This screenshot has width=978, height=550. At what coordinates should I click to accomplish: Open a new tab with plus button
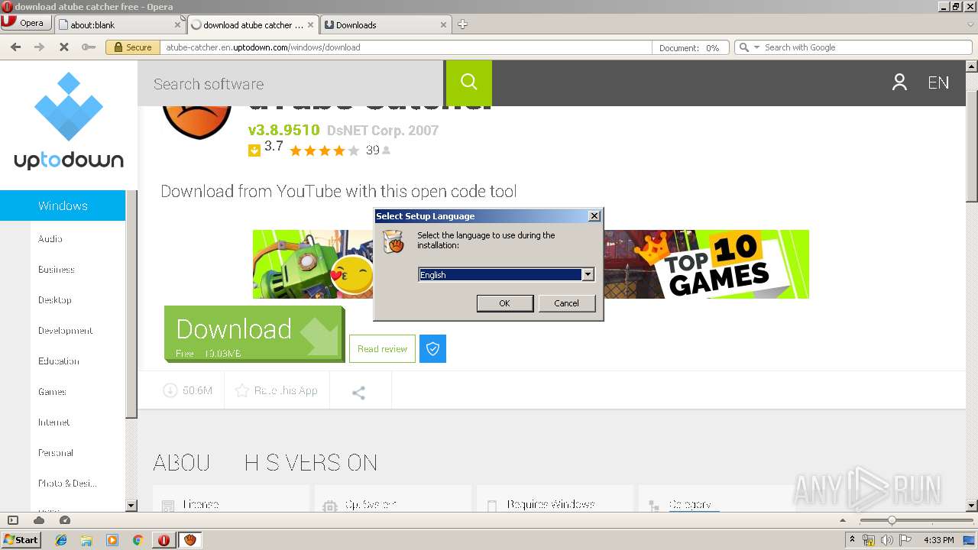(462, 24)
